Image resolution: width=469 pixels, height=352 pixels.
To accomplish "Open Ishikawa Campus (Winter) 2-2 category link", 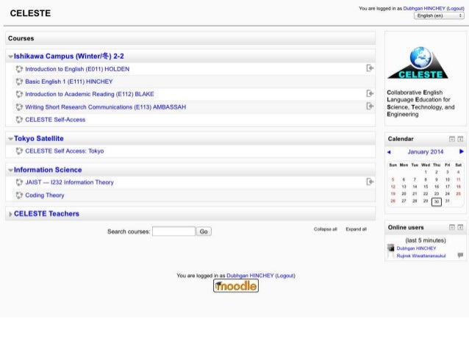I will pyautogui.click(x=69, y=57).
